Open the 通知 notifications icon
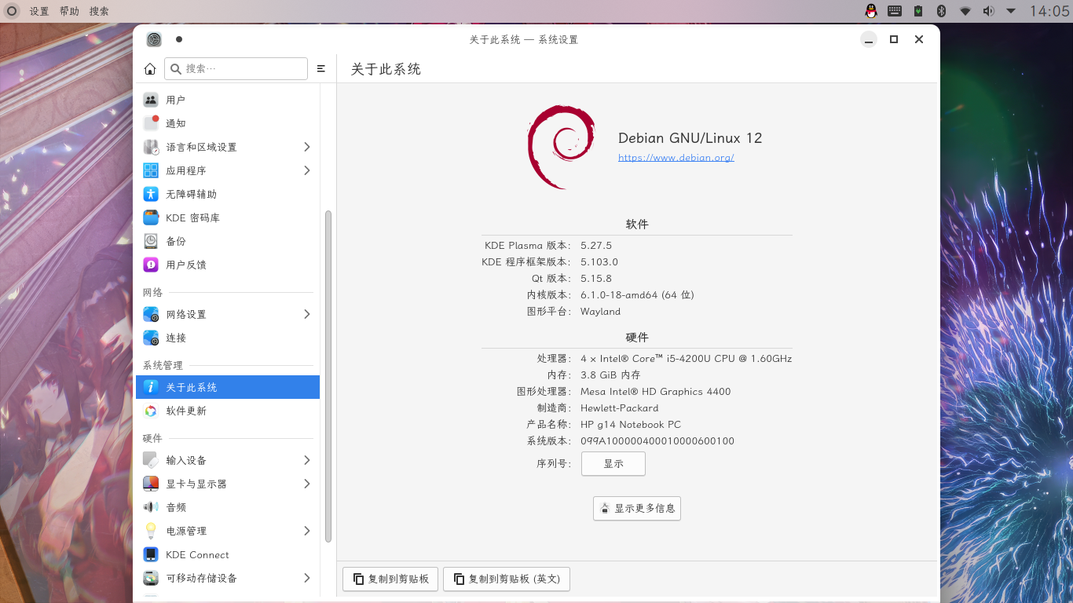 point(151,123)
